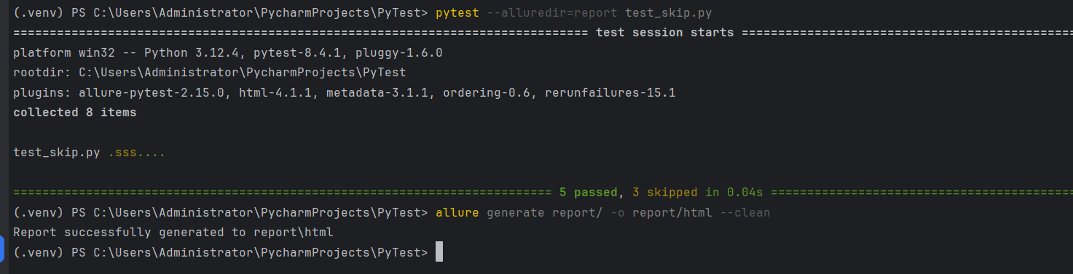Click 'test_skip.py' in the results line
The width and height of the screenshot is (1073, 274).
coord(57,153)
